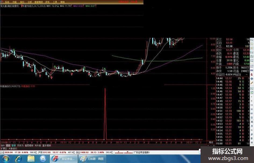Select the 指标 tab at bottom
254x163 pixels.
click(x=3, y=145)
